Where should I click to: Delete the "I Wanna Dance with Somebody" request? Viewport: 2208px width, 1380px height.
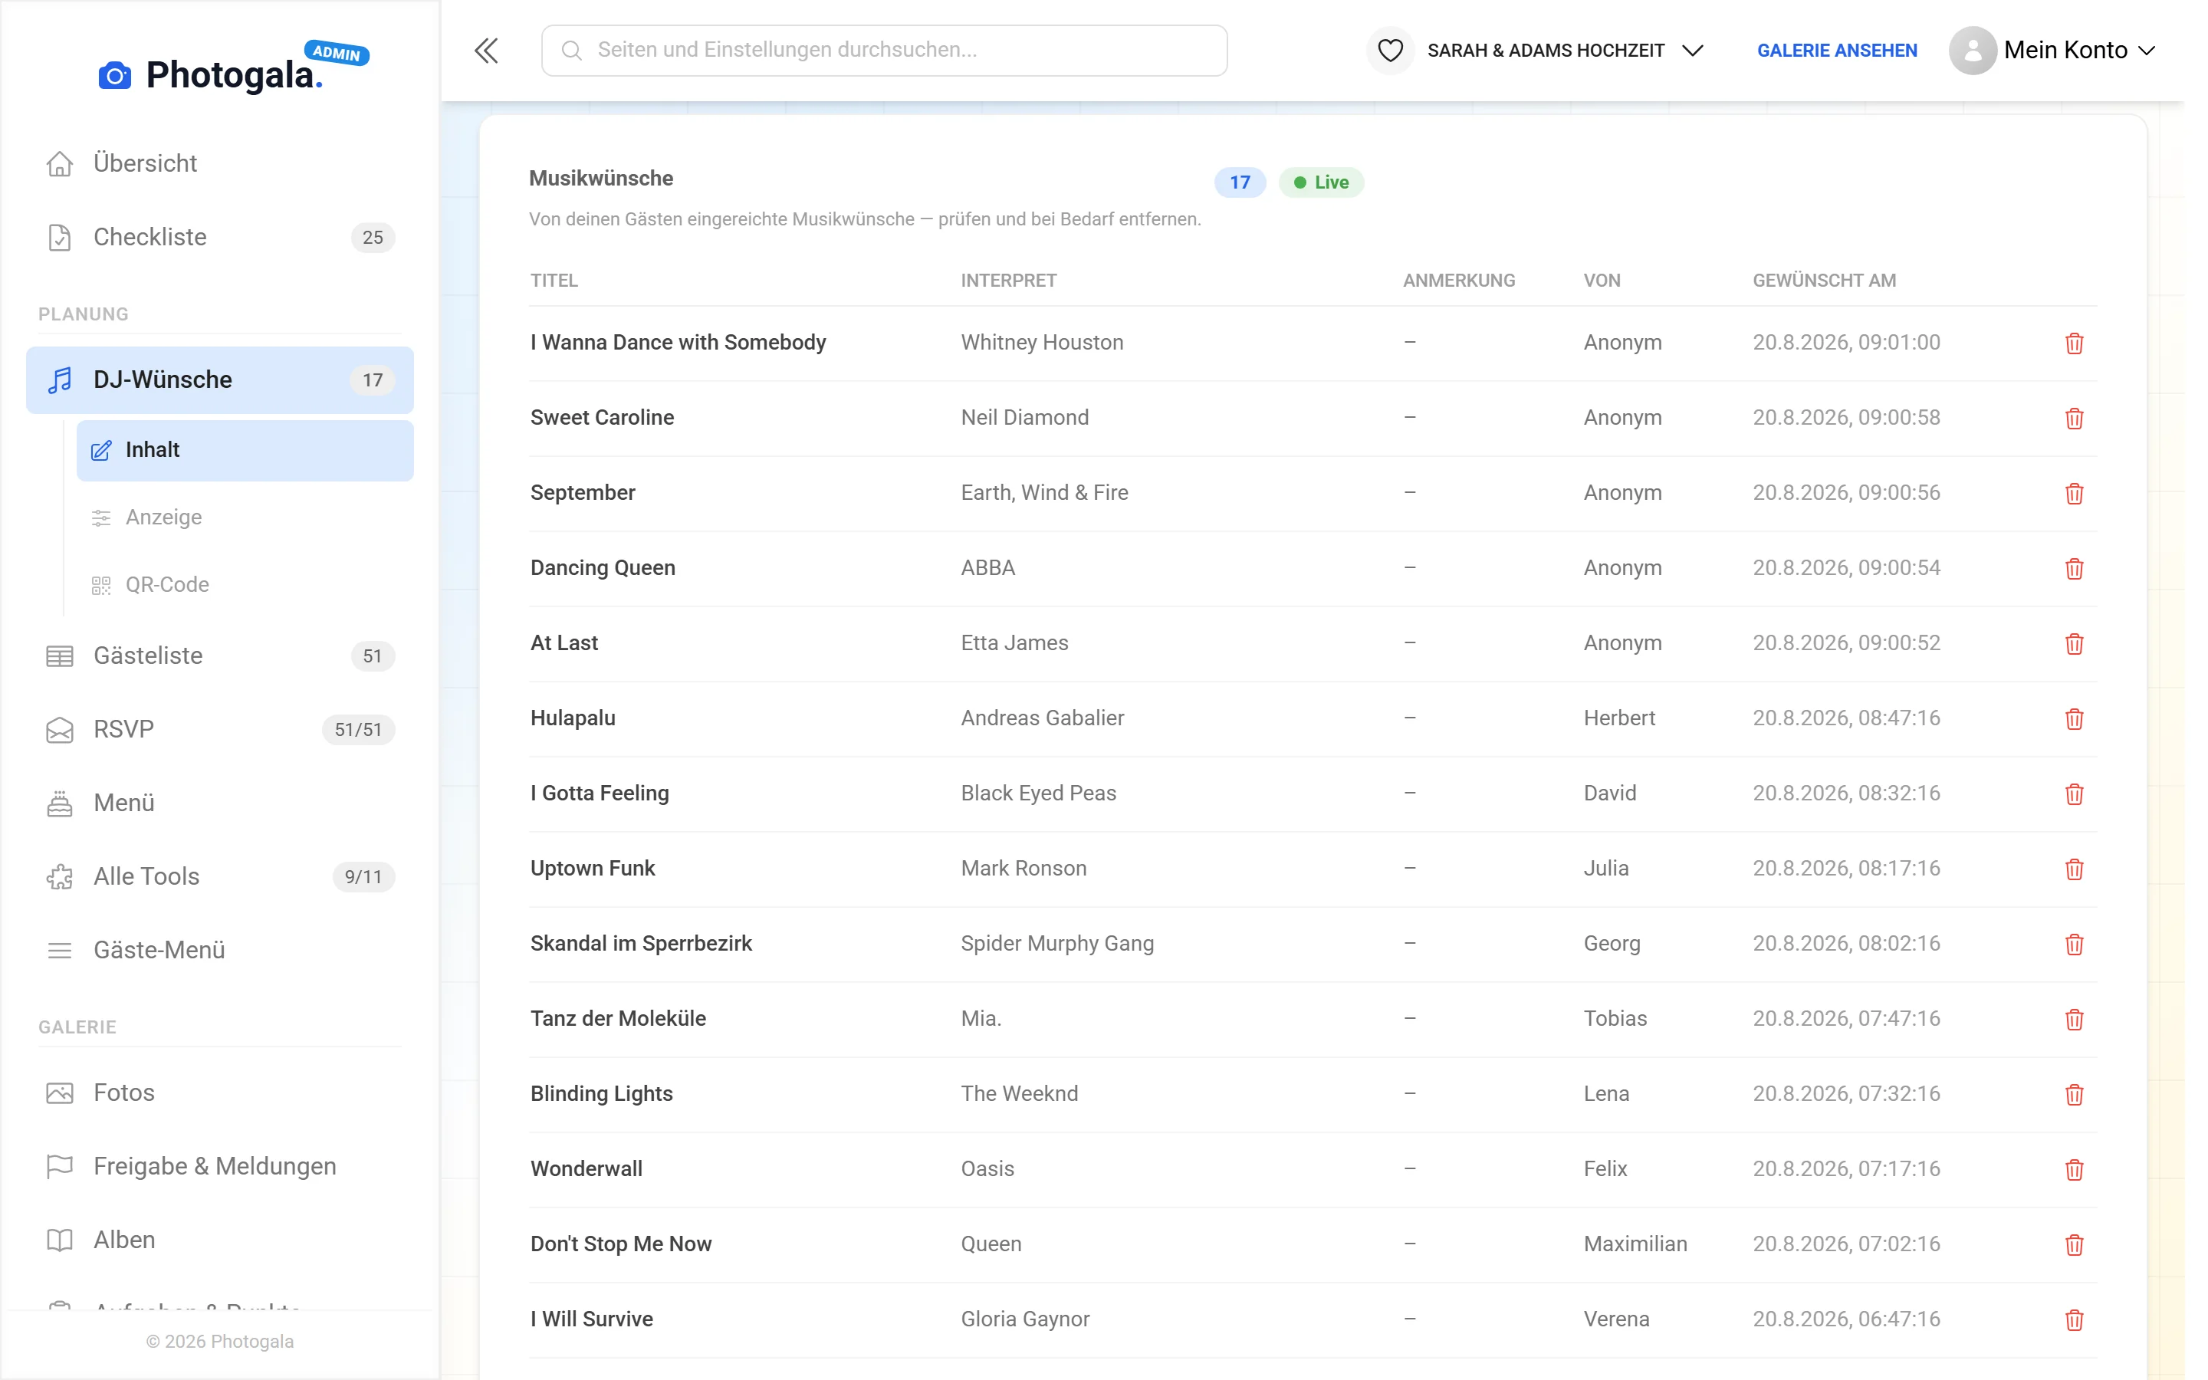(x=2074, y=343)
